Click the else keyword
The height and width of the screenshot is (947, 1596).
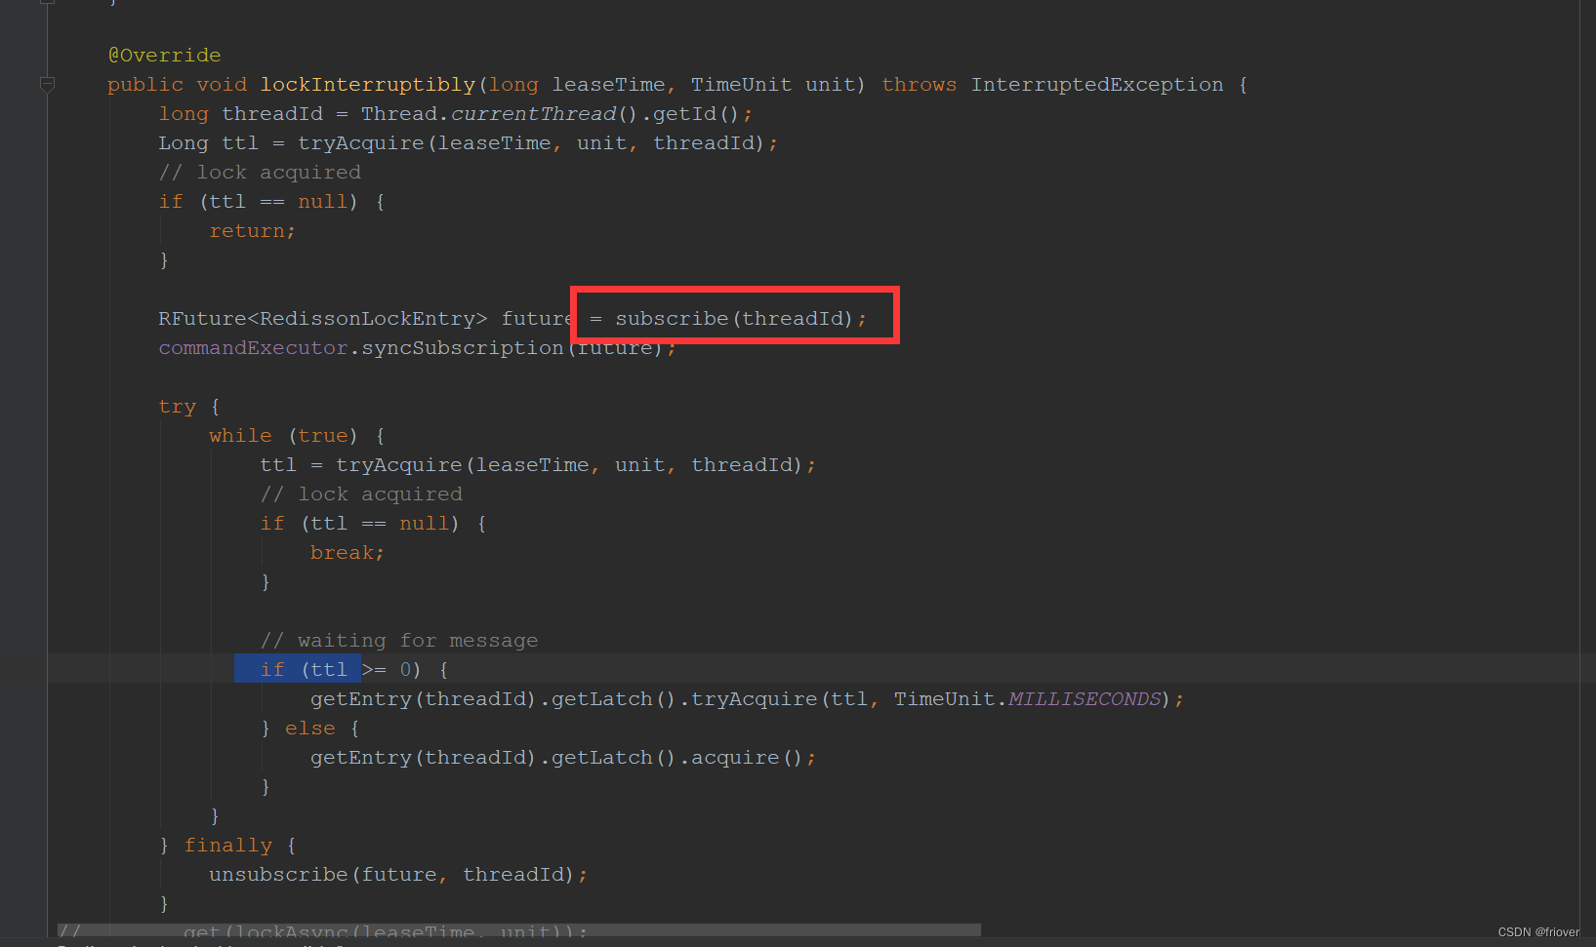(x=310, y=729)
